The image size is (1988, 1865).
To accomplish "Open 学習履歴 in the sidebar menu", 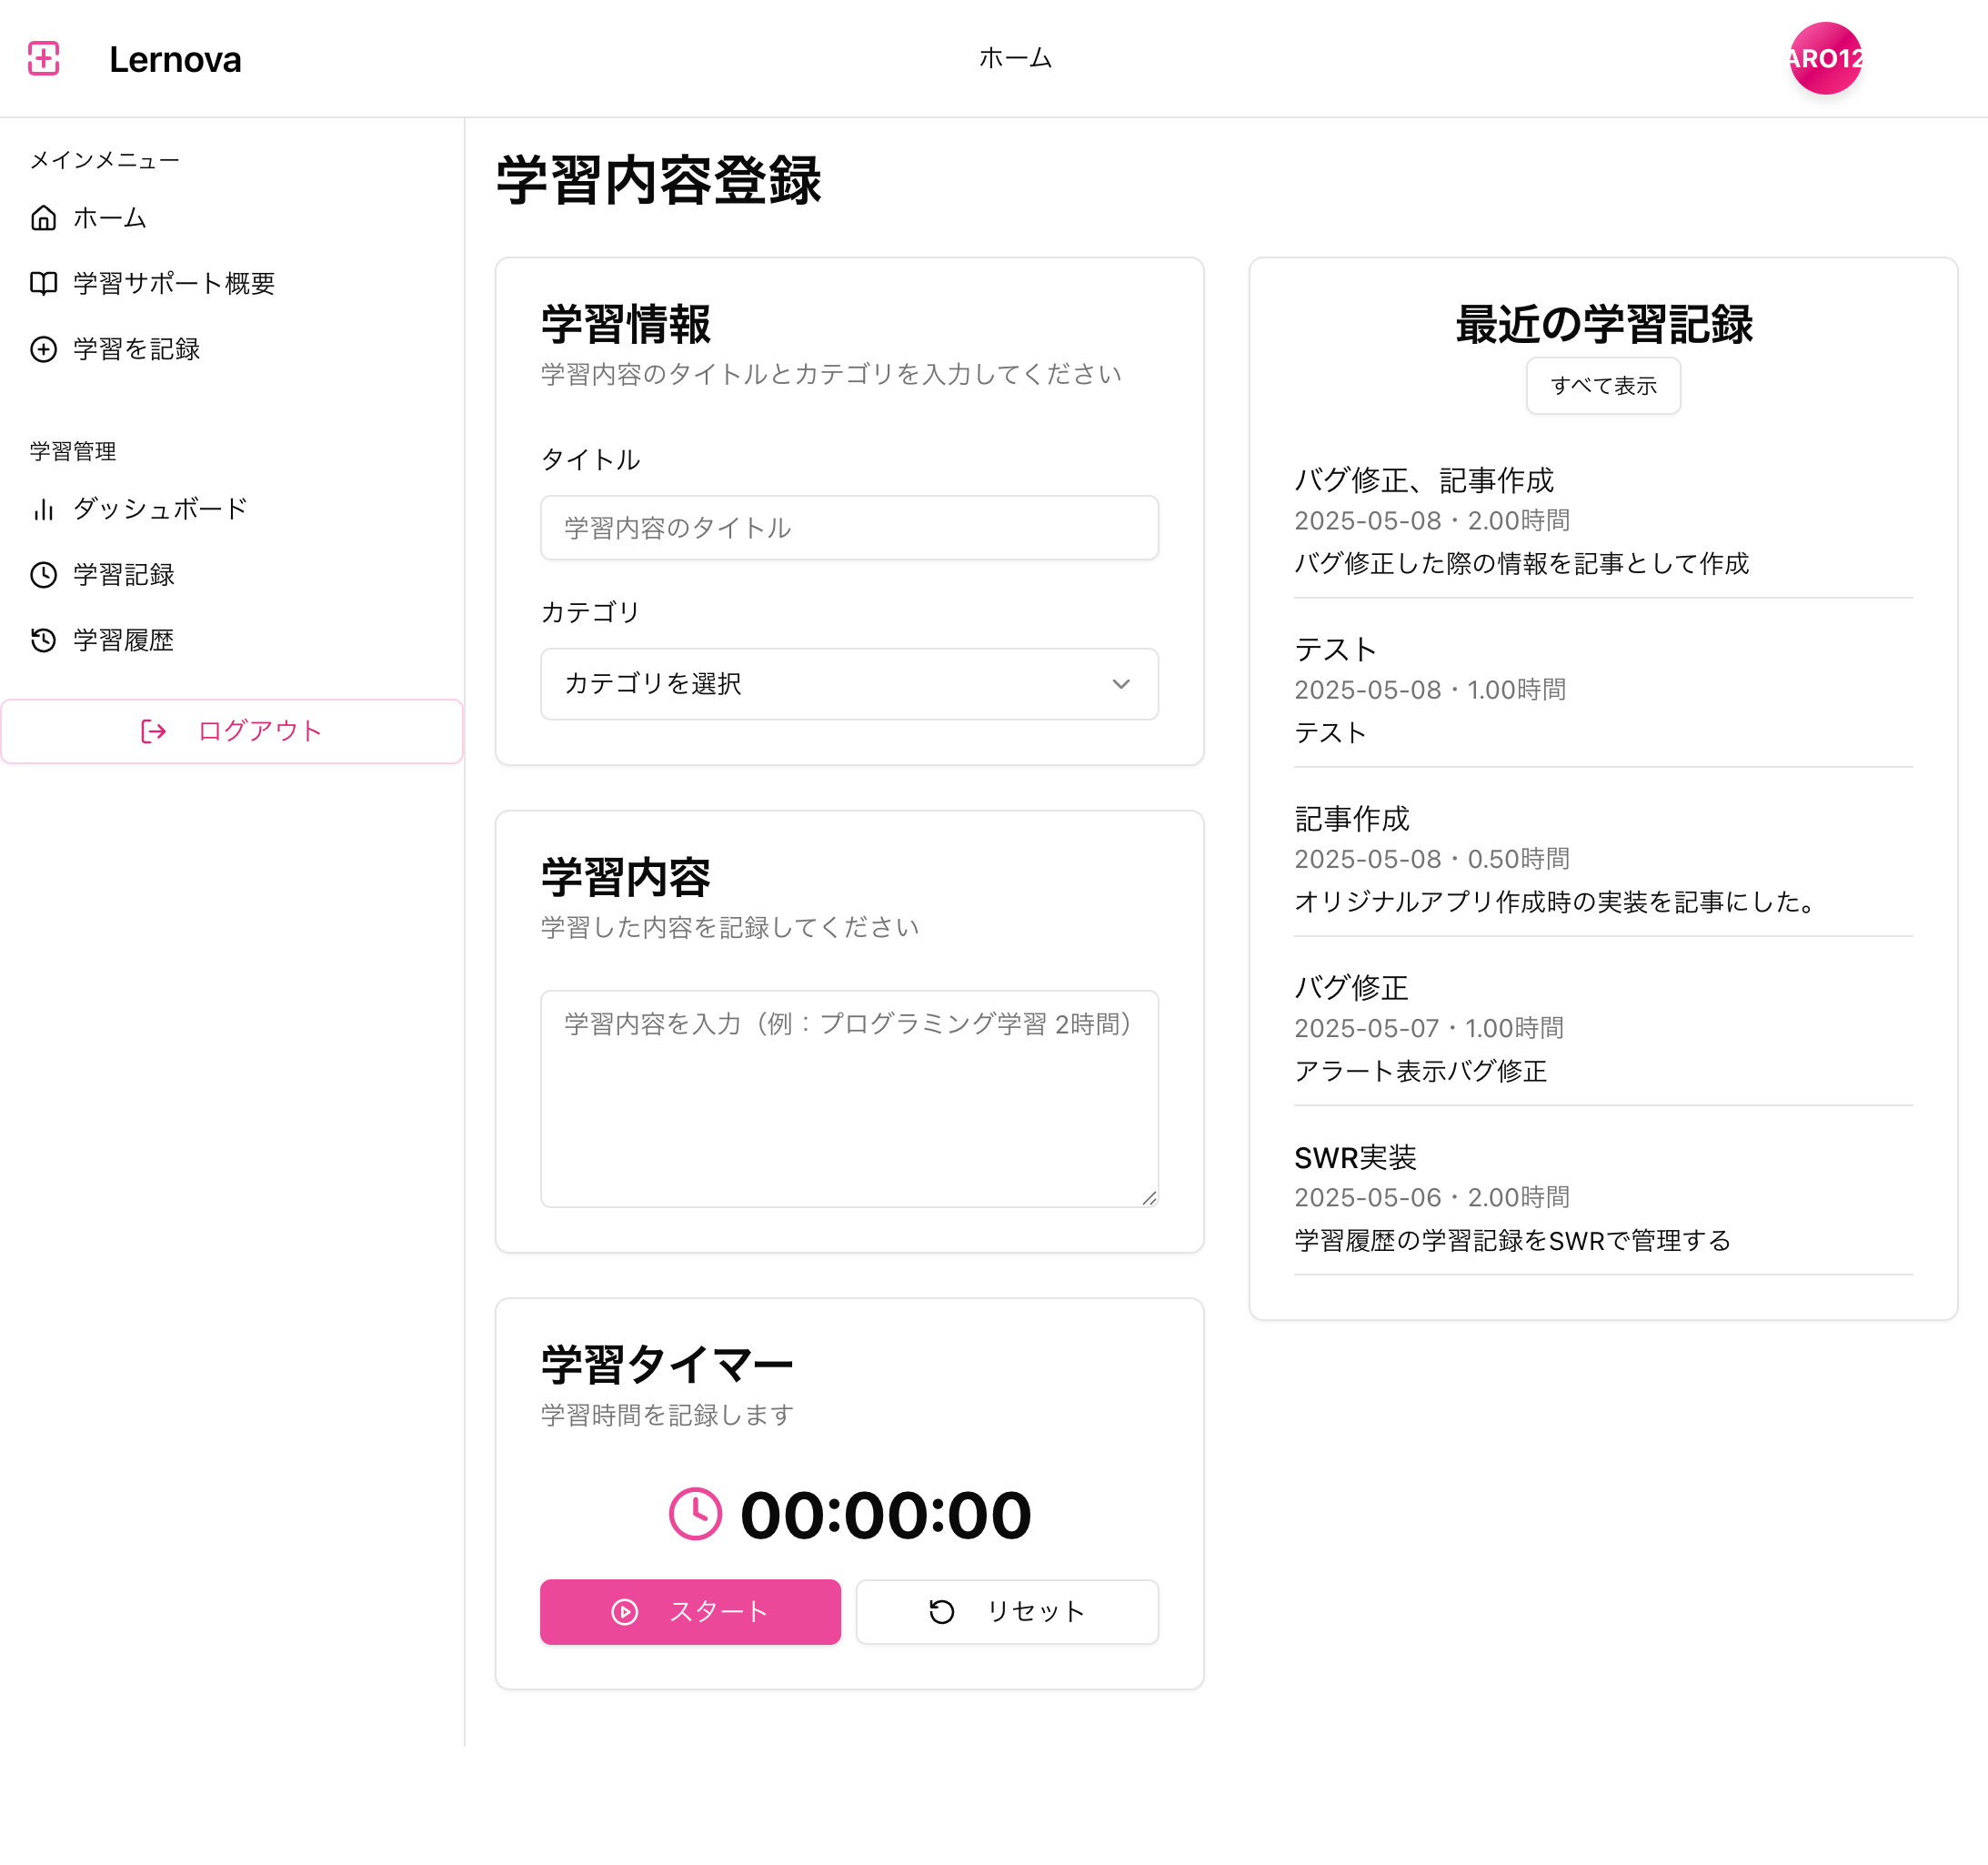I will tap(123, 640).
